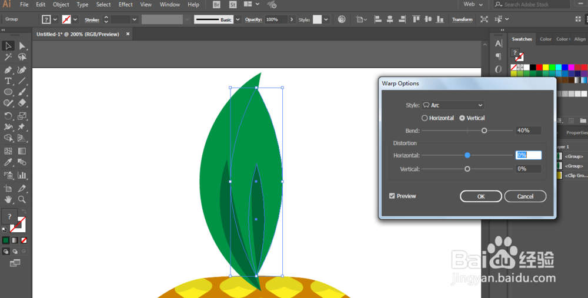Viewport: 588px width, 298px height.
Task: Click Horizontal distortion slider handle
Action: (467, 155)
